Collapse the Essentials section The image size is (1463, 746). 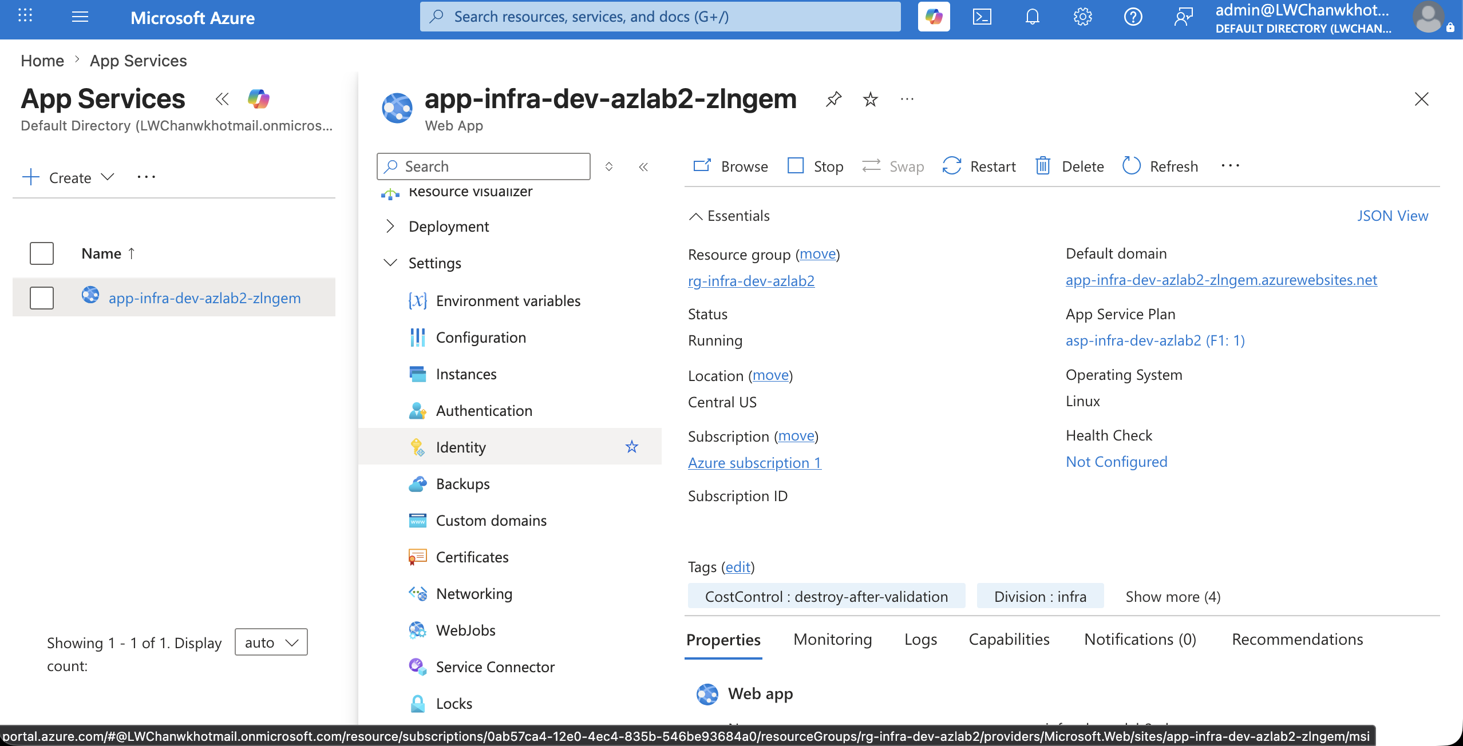click(x=730, y=216)
